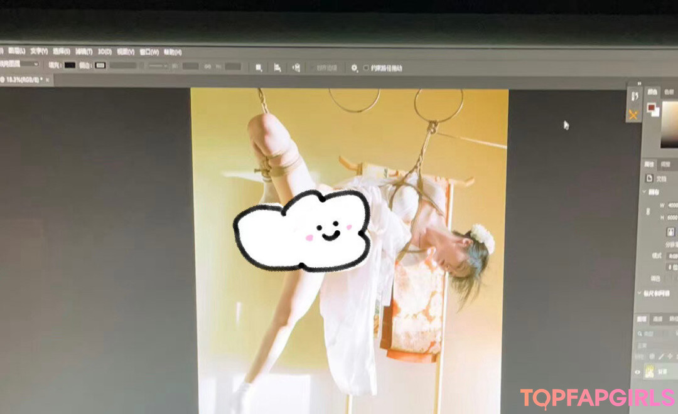Screen dimensions: 678x414
Task: Open the path operations icon
Action: (x=258, y=67)
